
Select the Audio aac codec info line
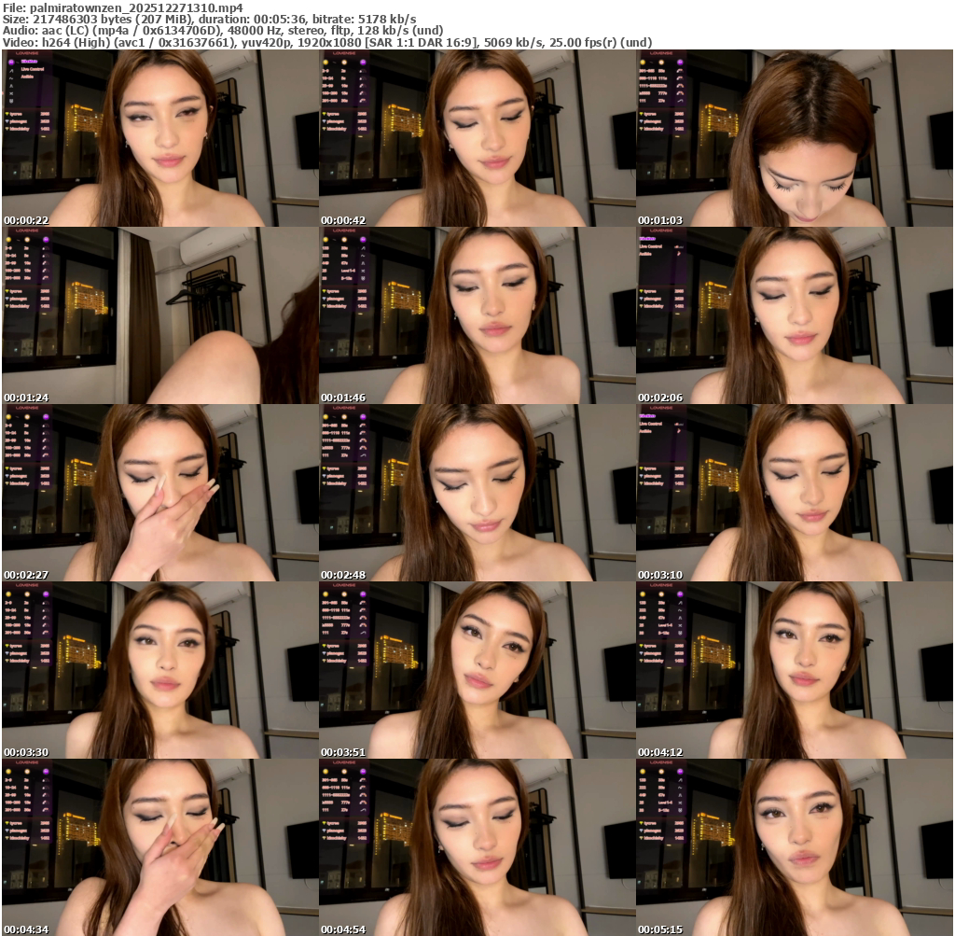coord(222,31)
